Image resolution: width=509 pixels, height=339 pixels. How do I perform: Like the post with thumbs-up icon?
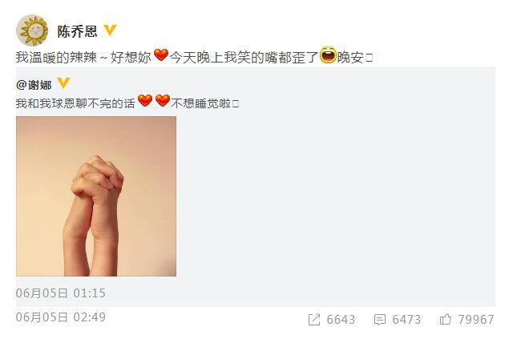446,320
